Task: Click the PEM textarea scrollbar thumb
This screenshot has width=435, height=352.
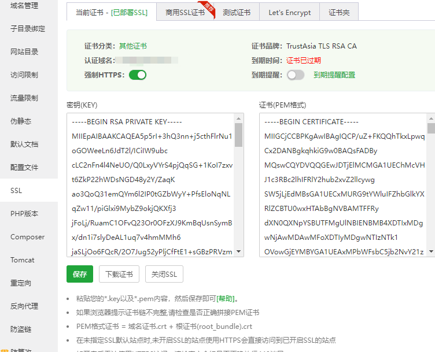Action: tap(431, 128)
